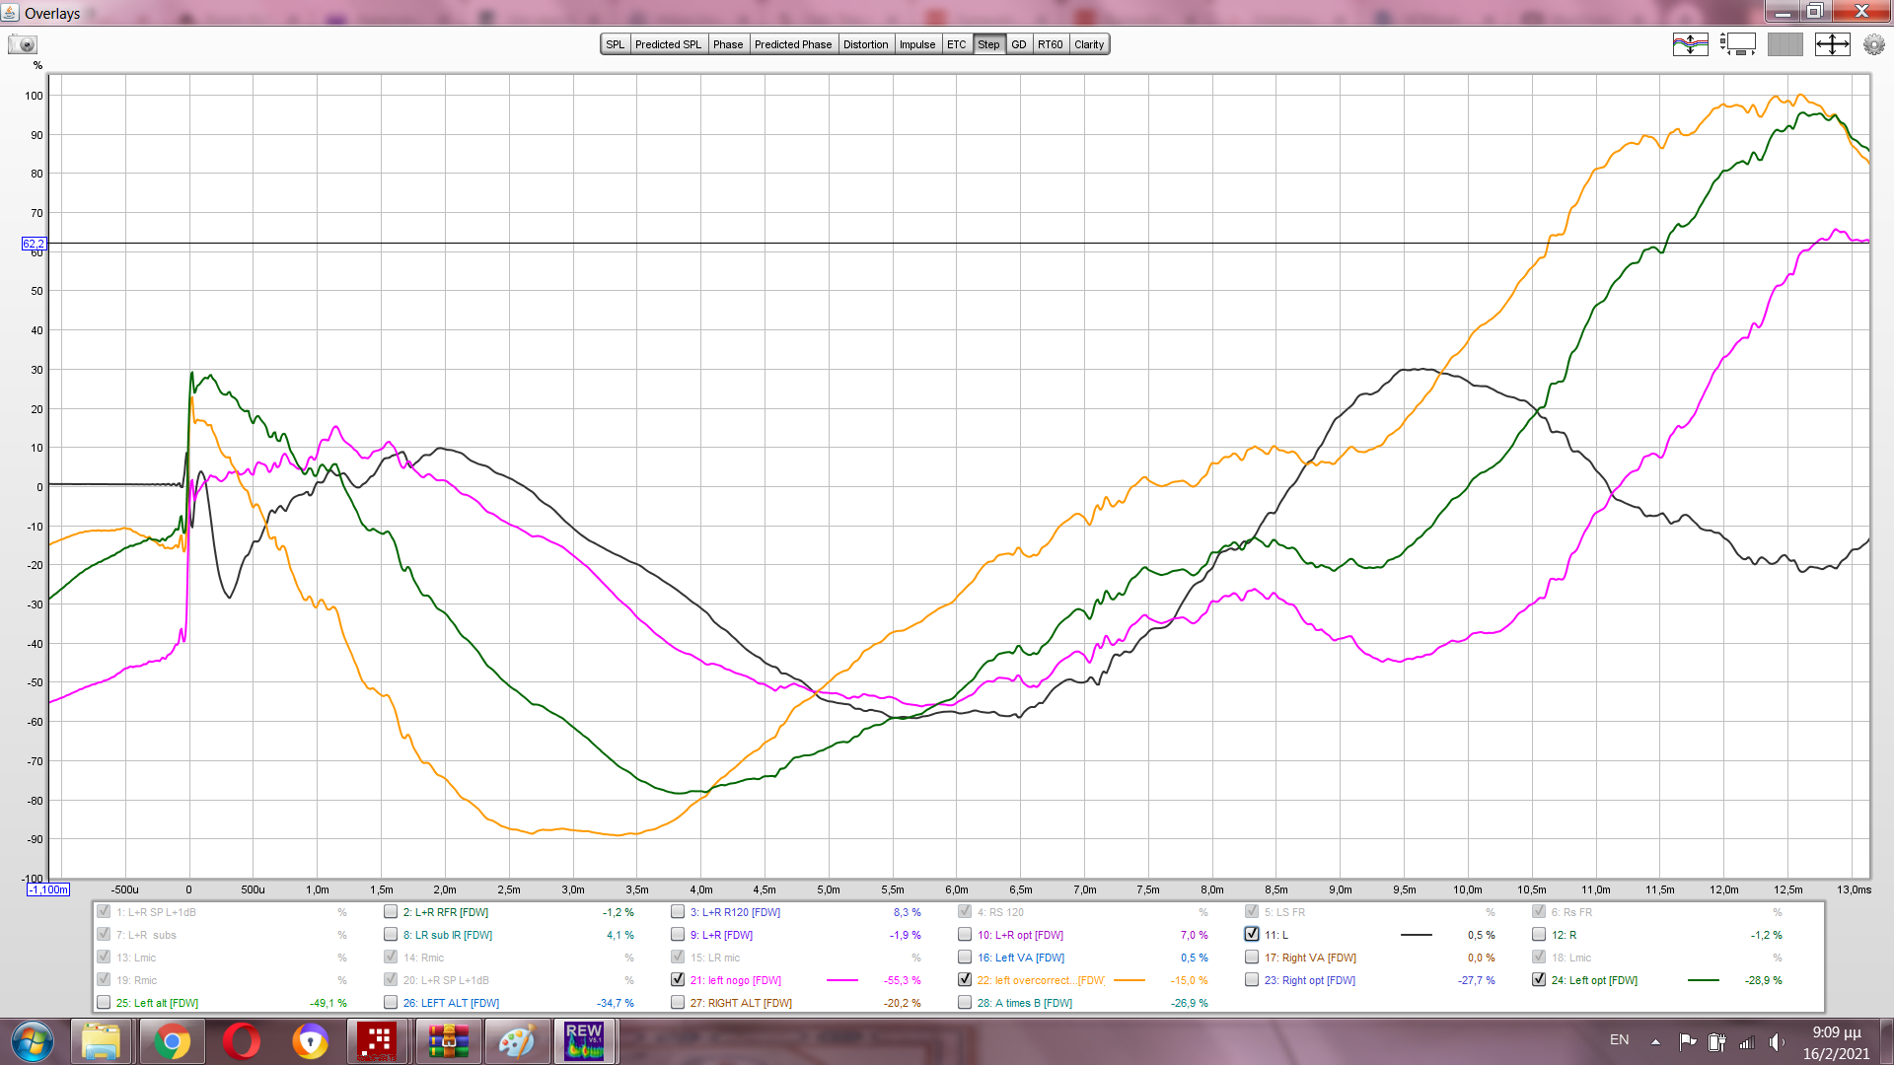This screenshot has width=1894, height=1065.
Task: Toggle the graph scrollbars icon
Action: point(1738,44)
